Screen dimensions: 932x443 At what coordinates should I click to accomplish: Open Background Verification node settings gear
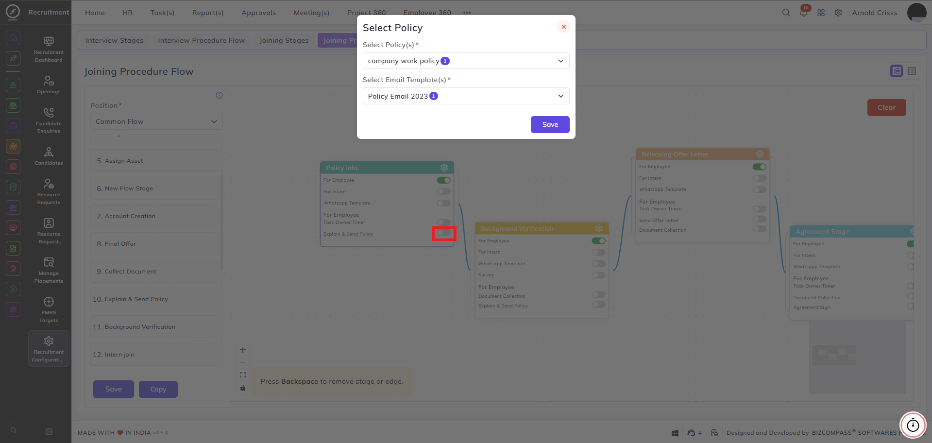pos(599,228)
